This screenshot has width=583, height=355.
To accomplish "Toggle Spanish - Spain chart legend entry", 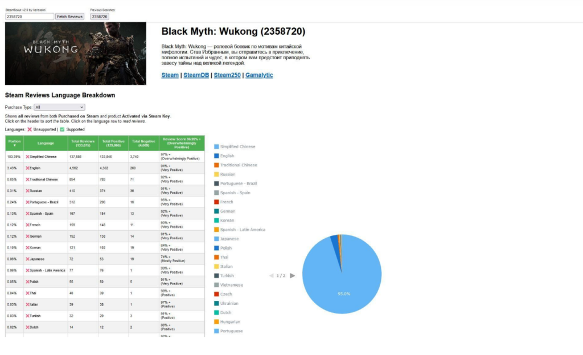I will point(232,193).
